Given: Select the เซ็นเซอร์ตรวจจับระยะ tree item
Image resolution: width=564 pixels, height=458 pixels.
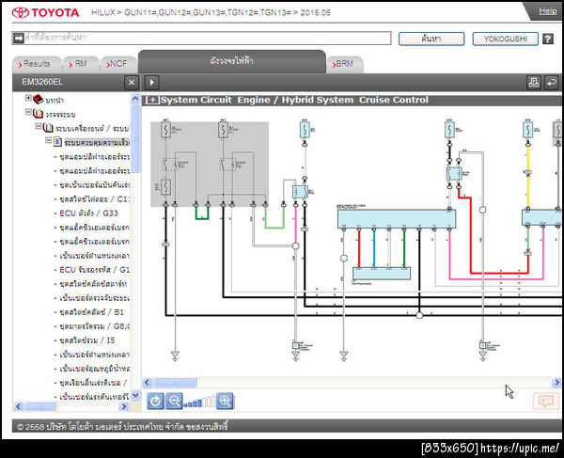Looking at the screenshot, I should pyautogui.click(x=94, y=298).
